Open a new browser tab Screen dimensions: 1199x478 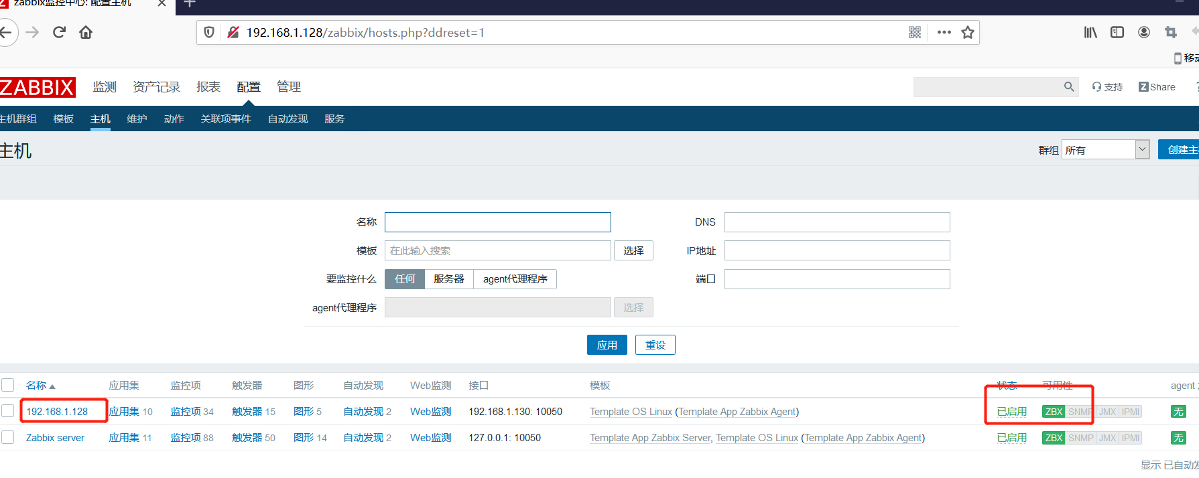point(190,3)
